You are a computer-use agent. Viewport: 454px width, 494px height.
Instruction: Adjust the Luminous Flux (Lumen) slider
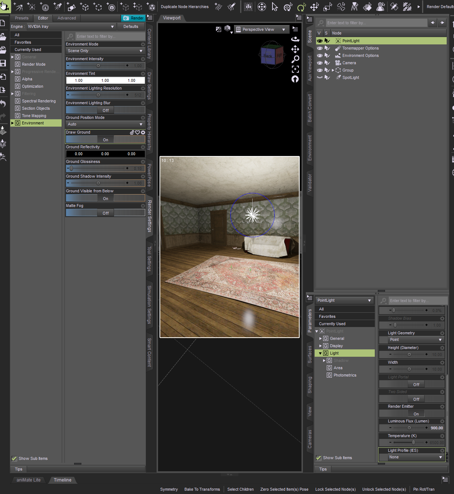point(409,428)
